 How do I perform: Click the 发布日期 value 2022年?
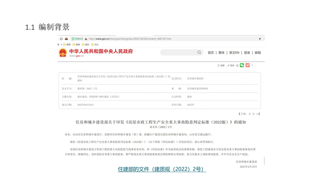coord(191,105)
